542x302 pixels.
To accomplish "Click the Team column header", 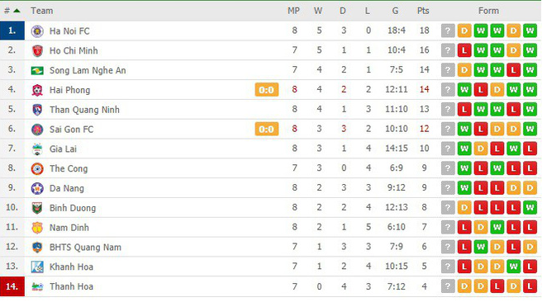I will click(42, 11).
